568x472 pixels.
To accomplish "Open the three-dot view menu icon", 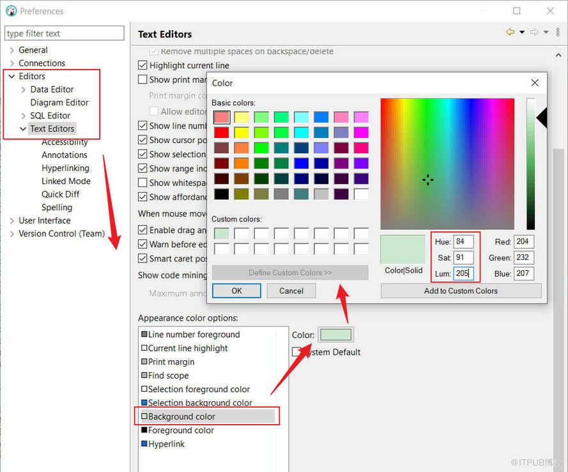I will point(558,32).
